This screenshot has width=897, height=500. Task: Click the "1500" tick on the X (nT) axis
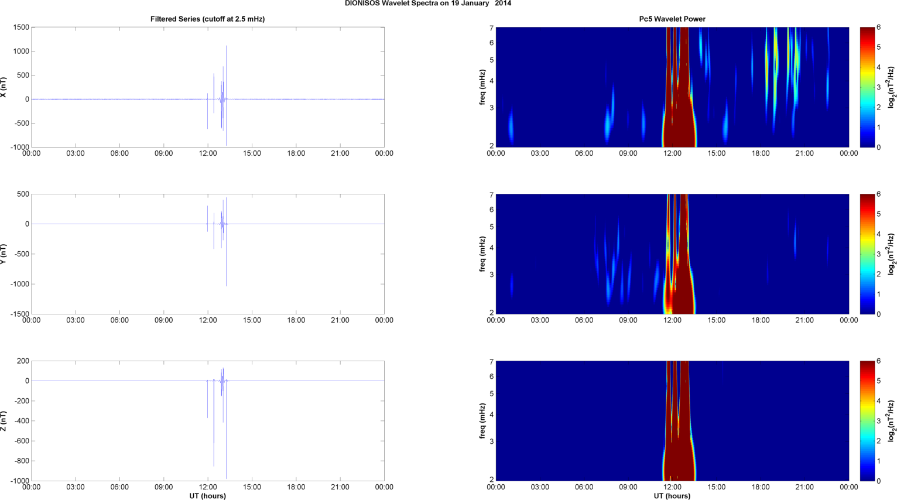click(21, 28)
